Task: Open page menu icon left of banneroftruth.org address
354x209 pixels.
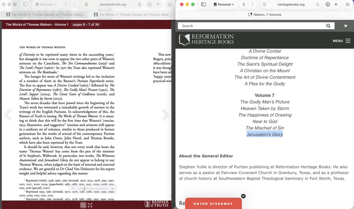Action: 86,4
